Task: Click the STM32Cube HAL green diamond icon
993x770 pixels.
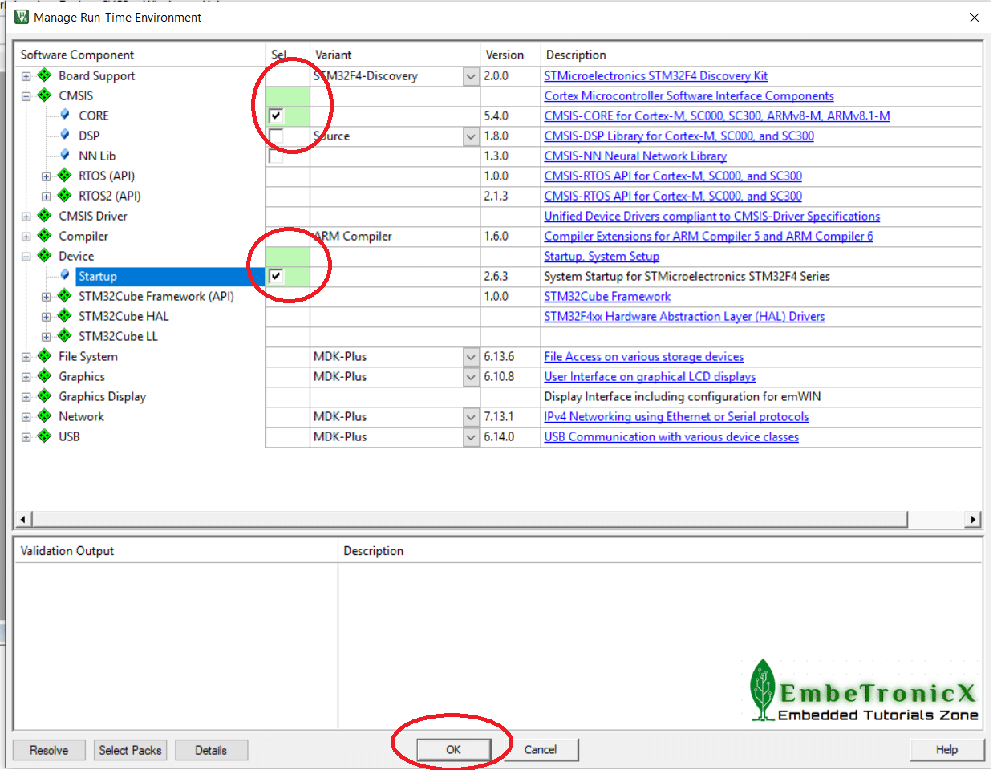Action: 65,316
